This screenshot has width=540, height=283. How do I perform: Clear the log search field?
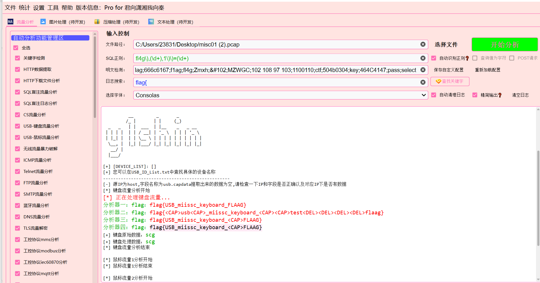click(423, 82)
